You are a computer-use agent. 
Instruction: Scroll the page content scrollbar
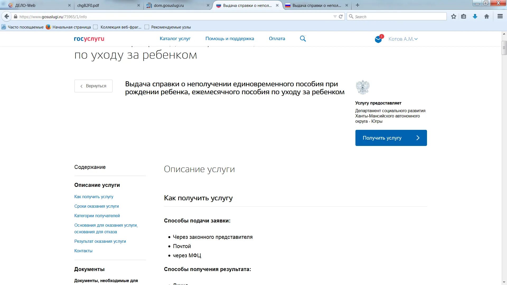pos(504,54)
